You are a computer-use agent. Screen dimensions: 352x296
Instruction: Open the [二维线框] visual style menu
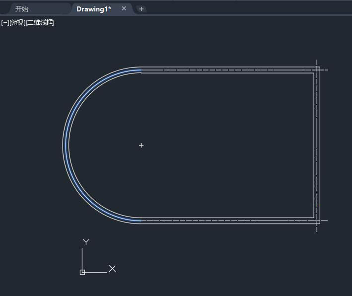[x=40, y=23]
